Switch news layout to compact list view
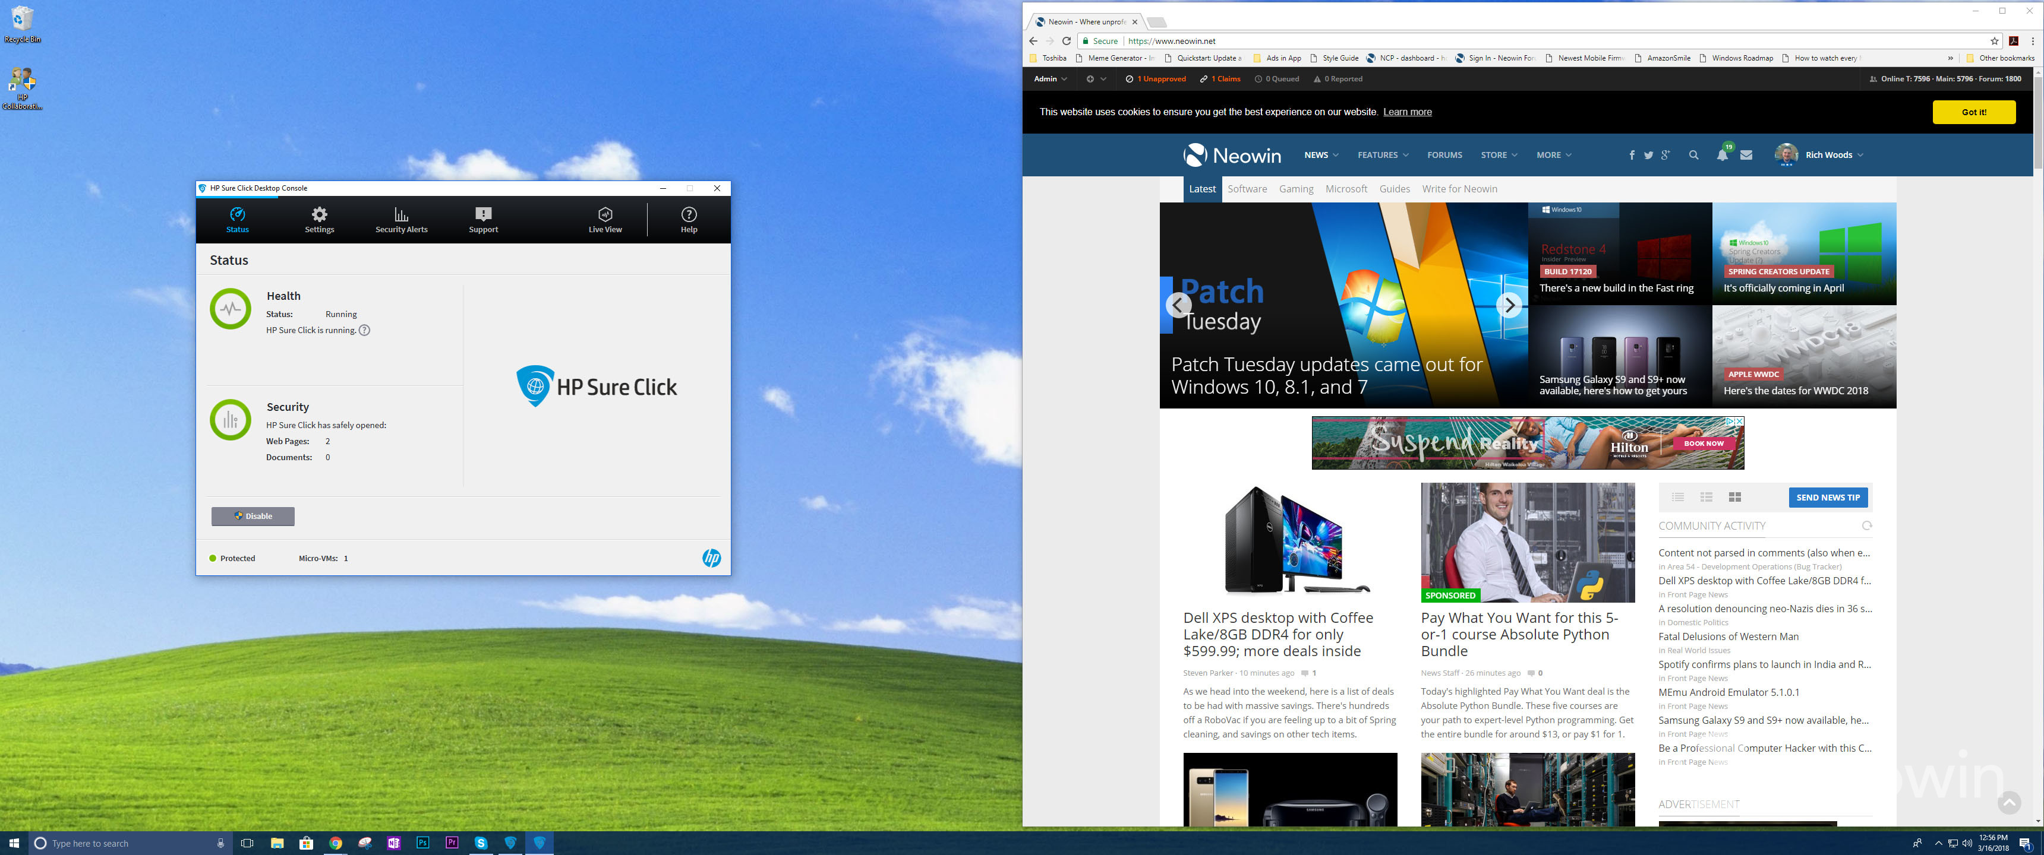The width and height of the screenshot is (2044, 855). click(x=1677, y=498)
